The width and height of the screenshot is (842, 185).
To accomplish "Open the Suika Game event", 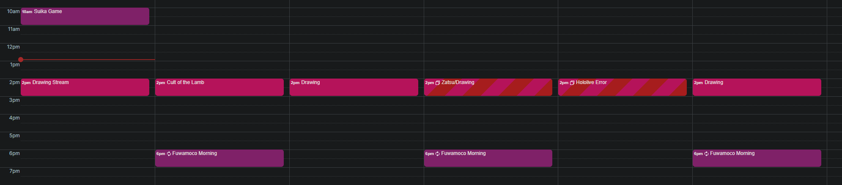I will pyautogui.click(x=85, y=16).
